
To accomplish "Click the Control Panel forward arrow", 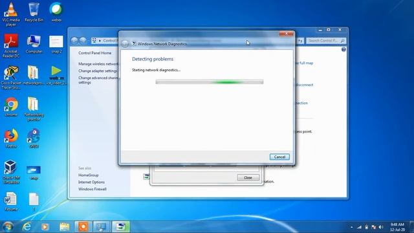I will [83, 40].
